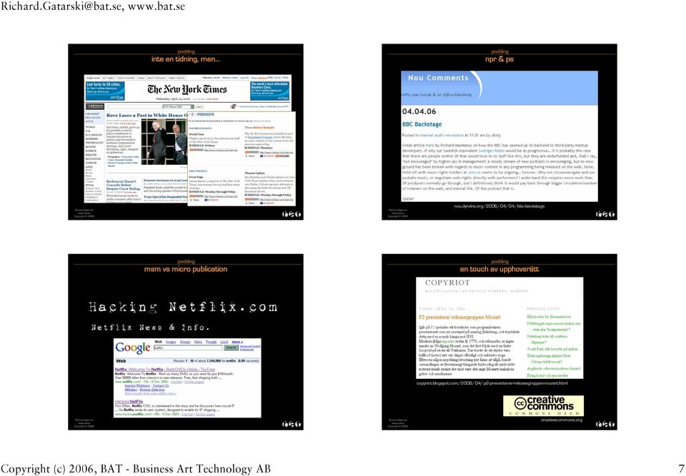Click the Podcasts popup heading in the NYT screenshot
686x476 pixels.
(x=202, y=114)
